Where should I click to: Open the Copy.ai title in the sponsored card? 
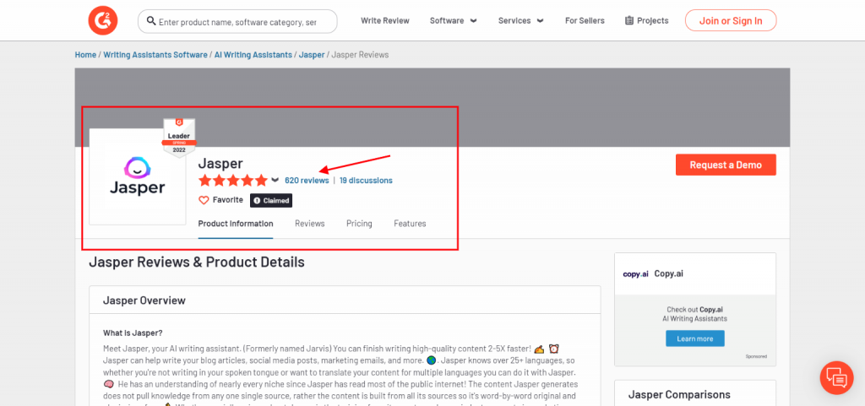pos(669,273)
